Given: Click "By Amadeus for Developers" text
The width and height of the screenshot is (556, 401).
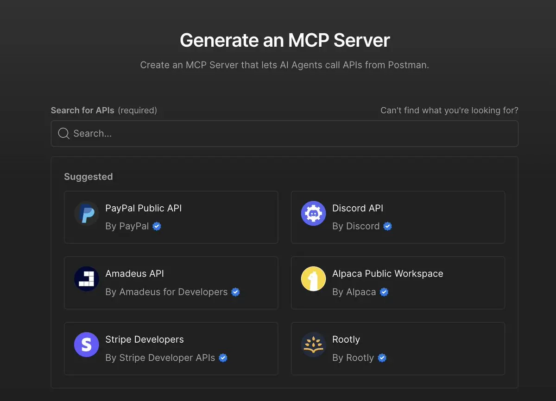Looking at the screenshot, I should [167, 292].
